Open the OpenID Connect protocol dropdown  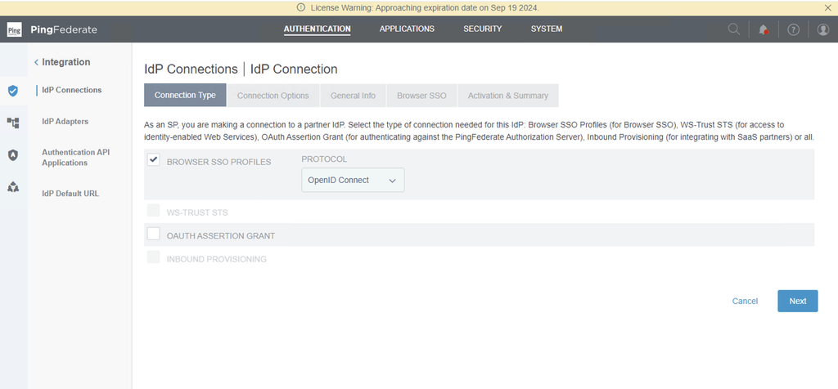pyautogui.click(x=353, y=181)
